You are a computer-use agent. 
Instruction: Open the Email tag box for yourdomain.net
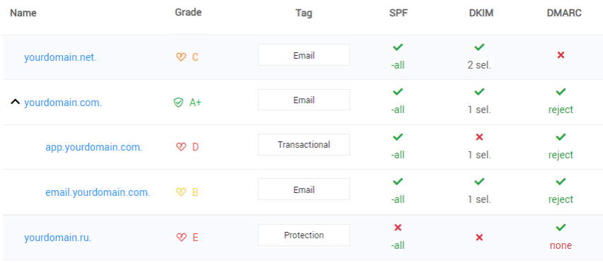coord(304,55)
